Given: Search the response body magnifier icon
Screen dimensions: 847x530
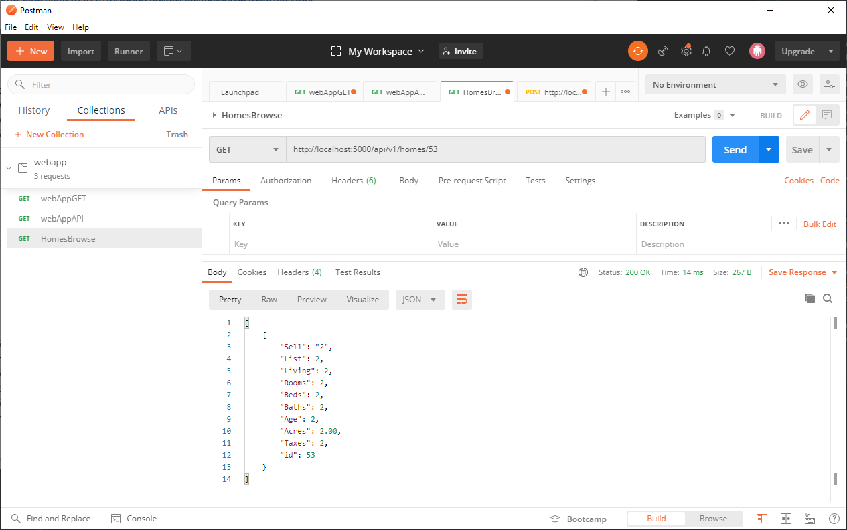Looking at the screenshot, I should pos(828,298).
